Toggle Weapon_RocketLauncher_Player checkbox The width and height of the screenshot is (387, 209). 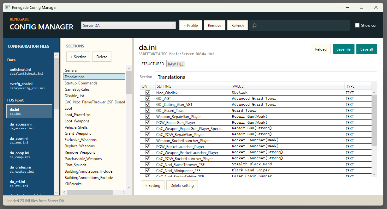pyautogui.click(x=148, y=141)
